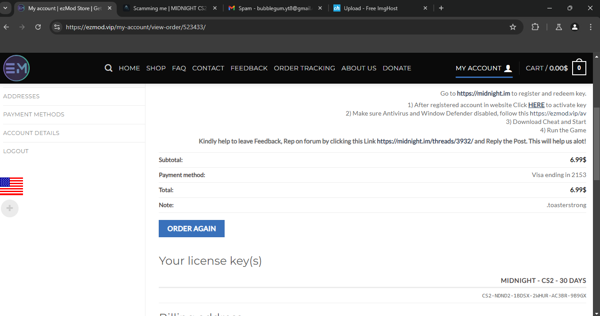Follow the HERE link to activate key

[536, 105]
